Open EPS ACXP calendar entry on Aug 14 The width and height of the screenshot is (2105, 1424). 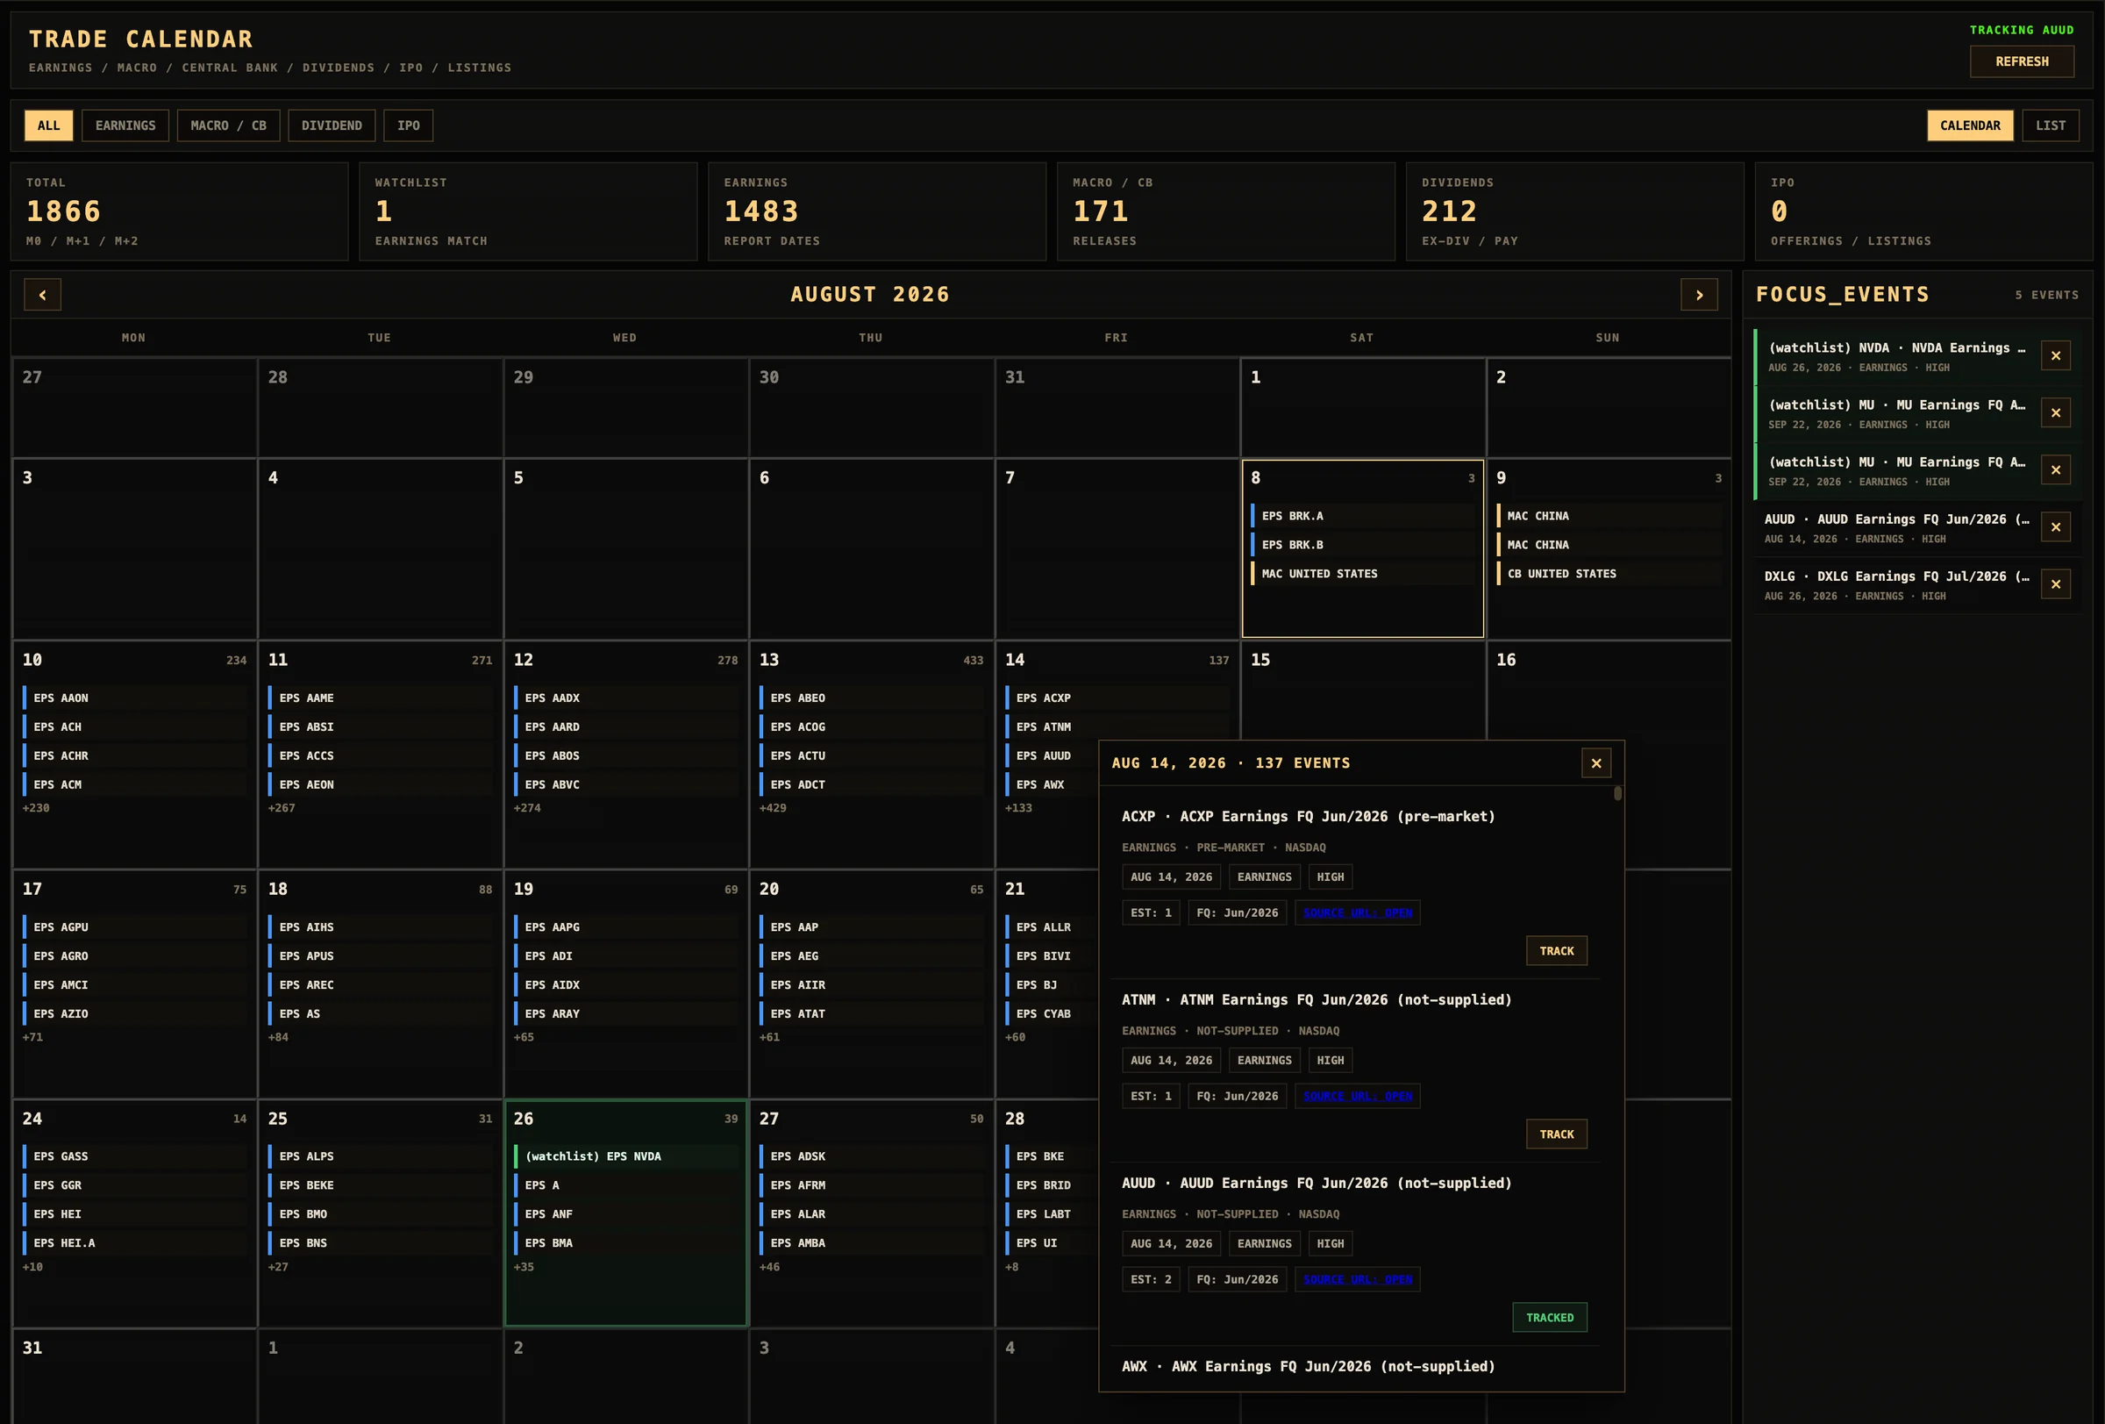click(1117, 698)
